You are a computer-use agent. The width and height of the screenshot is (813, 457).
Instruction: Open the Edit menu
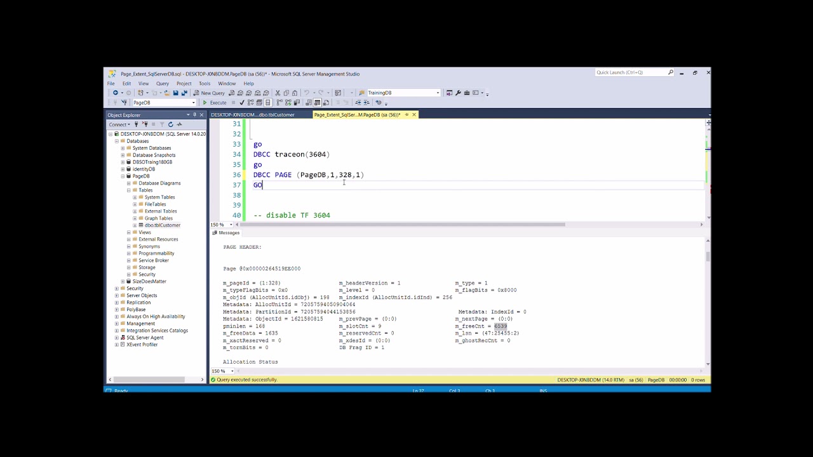tap(126, 83)
